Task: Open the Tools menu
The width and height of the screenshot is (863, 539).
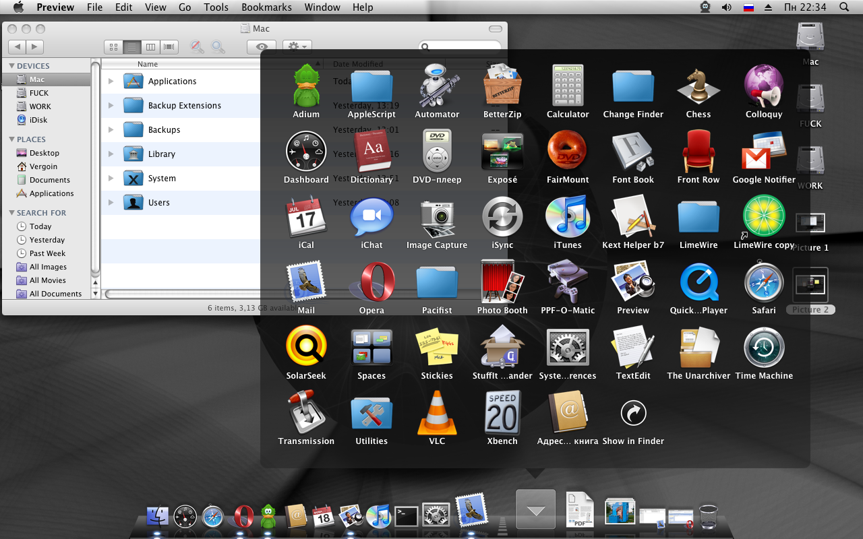Action: (216, 7)
